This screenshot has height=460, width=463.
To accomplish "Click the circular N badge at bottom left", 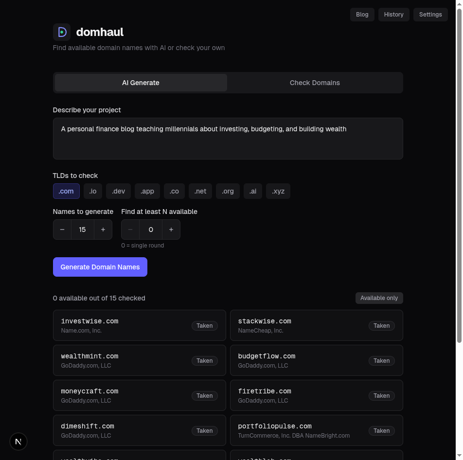I will coord(18,442).
